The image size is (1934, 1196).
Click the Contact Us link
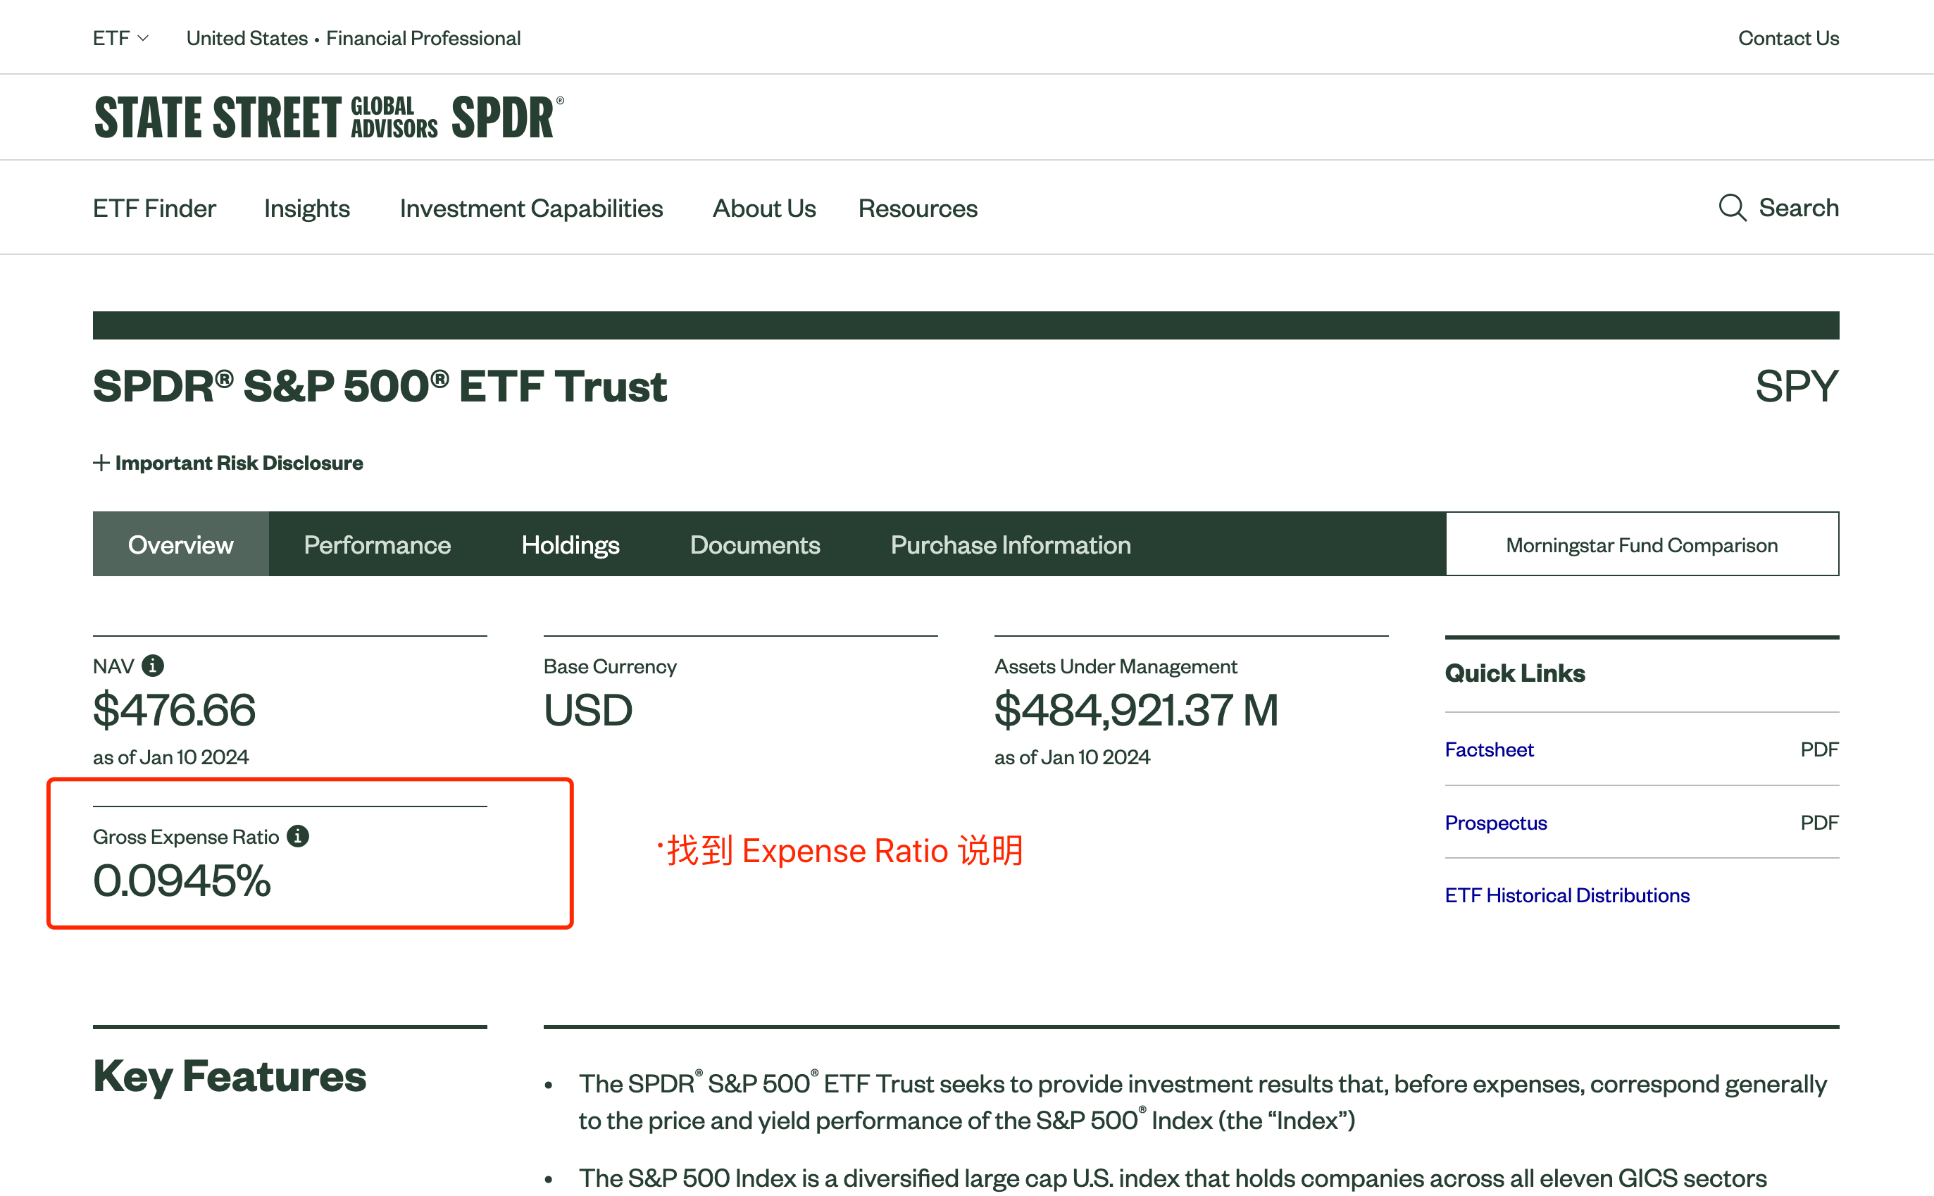(x=1788, y=38)
